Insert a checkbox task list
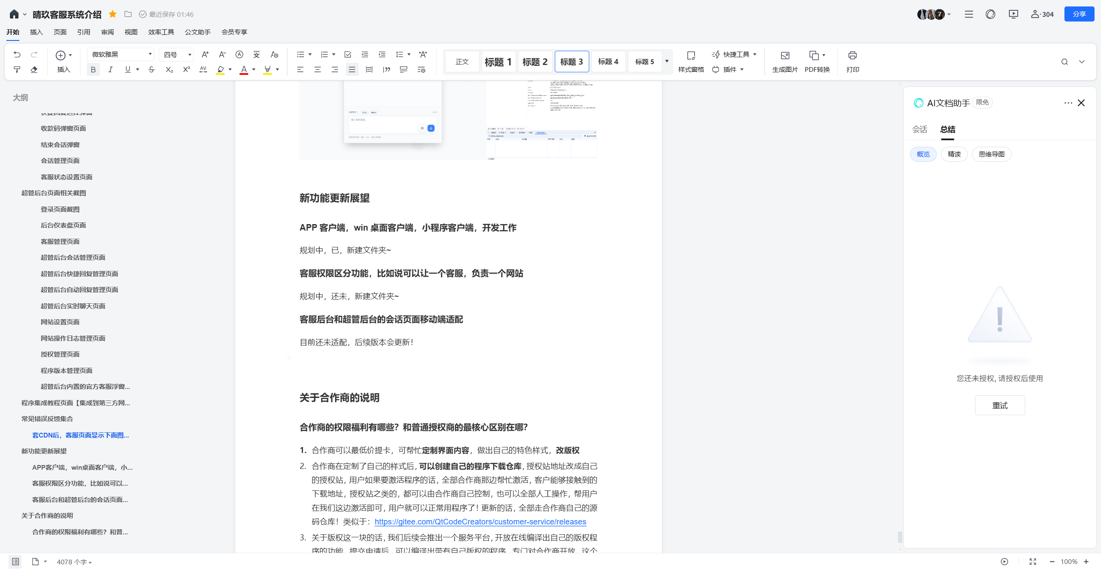The height and width of the screenshot is (570, 1101). [348, 55]
